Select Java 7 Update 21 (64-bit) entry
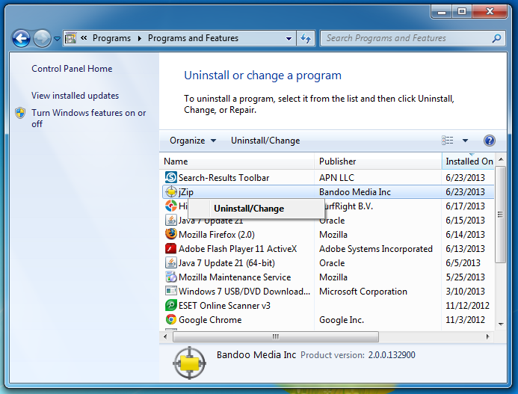This screenshot has width=518, height=394. click(226, 263)
